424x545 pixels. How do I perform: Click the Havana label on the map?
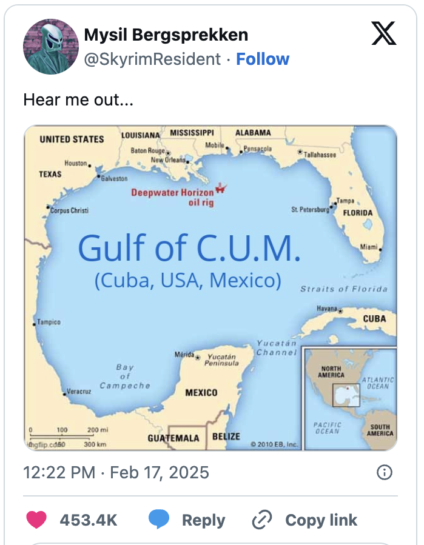coord(328,309)
